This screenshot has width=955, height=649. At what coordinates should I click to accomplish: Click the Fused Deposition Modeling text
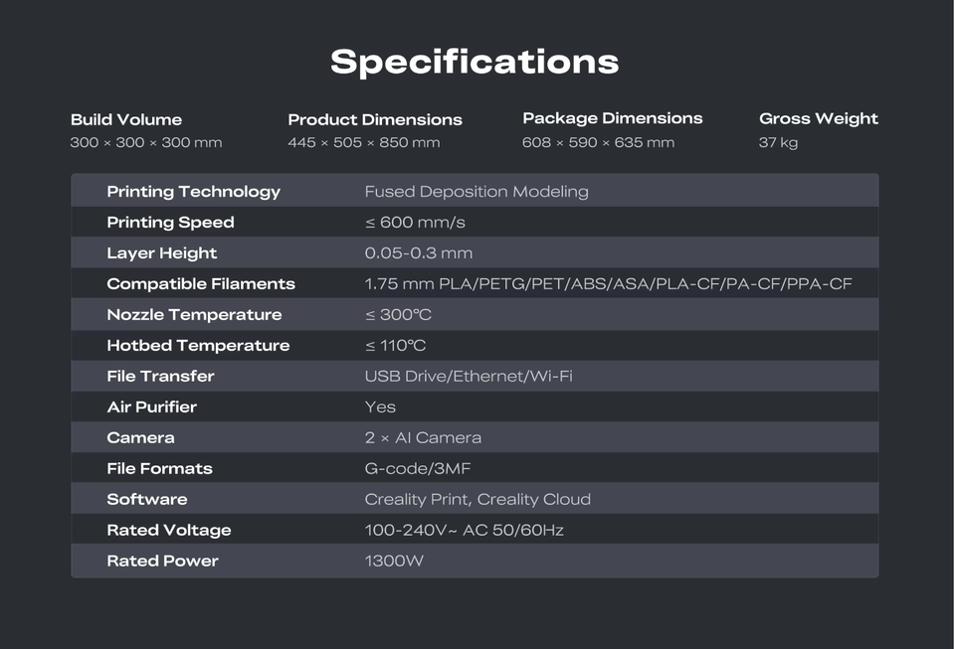(x=477, y=191)
